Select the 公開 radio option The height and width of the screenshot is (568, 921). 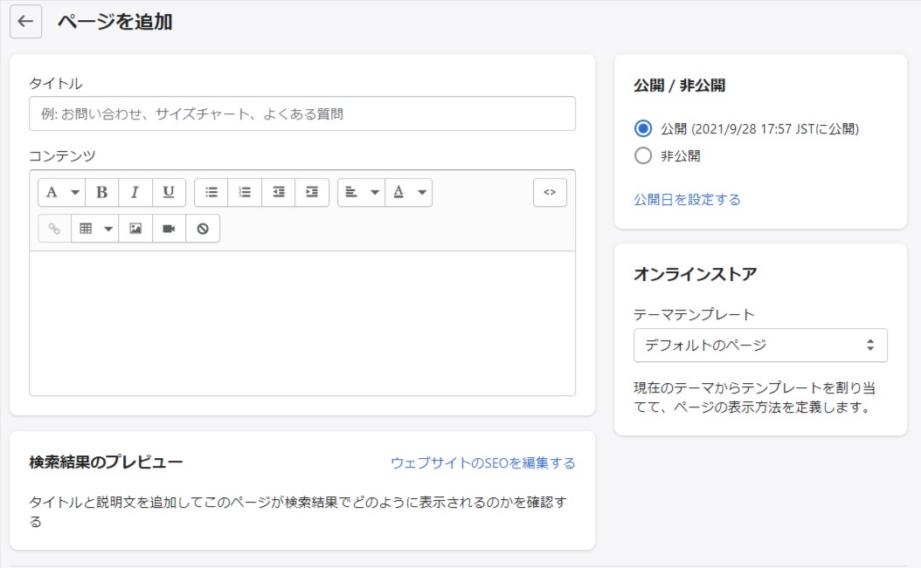tap(643, 129)
